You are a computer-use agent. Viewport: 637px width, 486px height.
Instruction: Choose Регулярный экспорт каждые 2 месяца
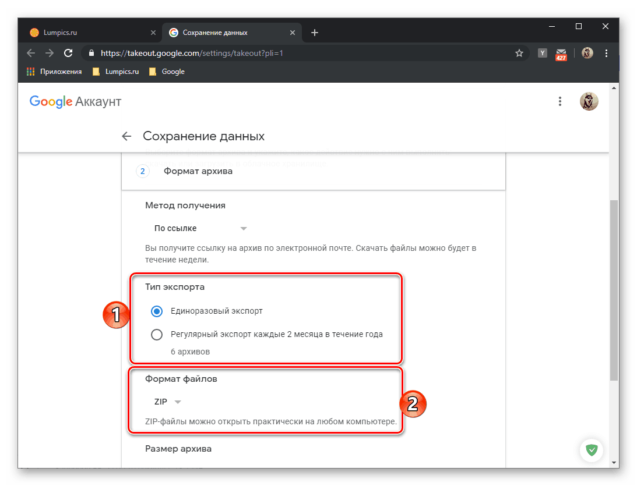[156, 334]
